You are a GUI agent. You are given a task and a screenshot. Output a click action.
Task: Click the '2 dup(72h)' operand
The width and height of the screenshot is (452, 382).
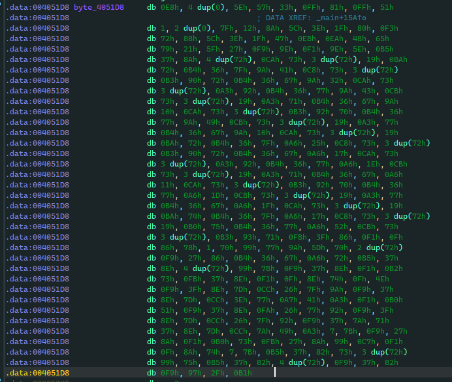click(x=380, y=247)
